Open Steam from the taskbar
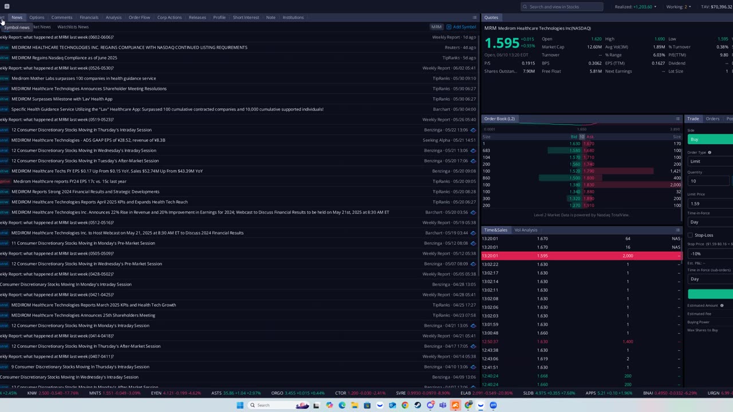 (417, 405)
